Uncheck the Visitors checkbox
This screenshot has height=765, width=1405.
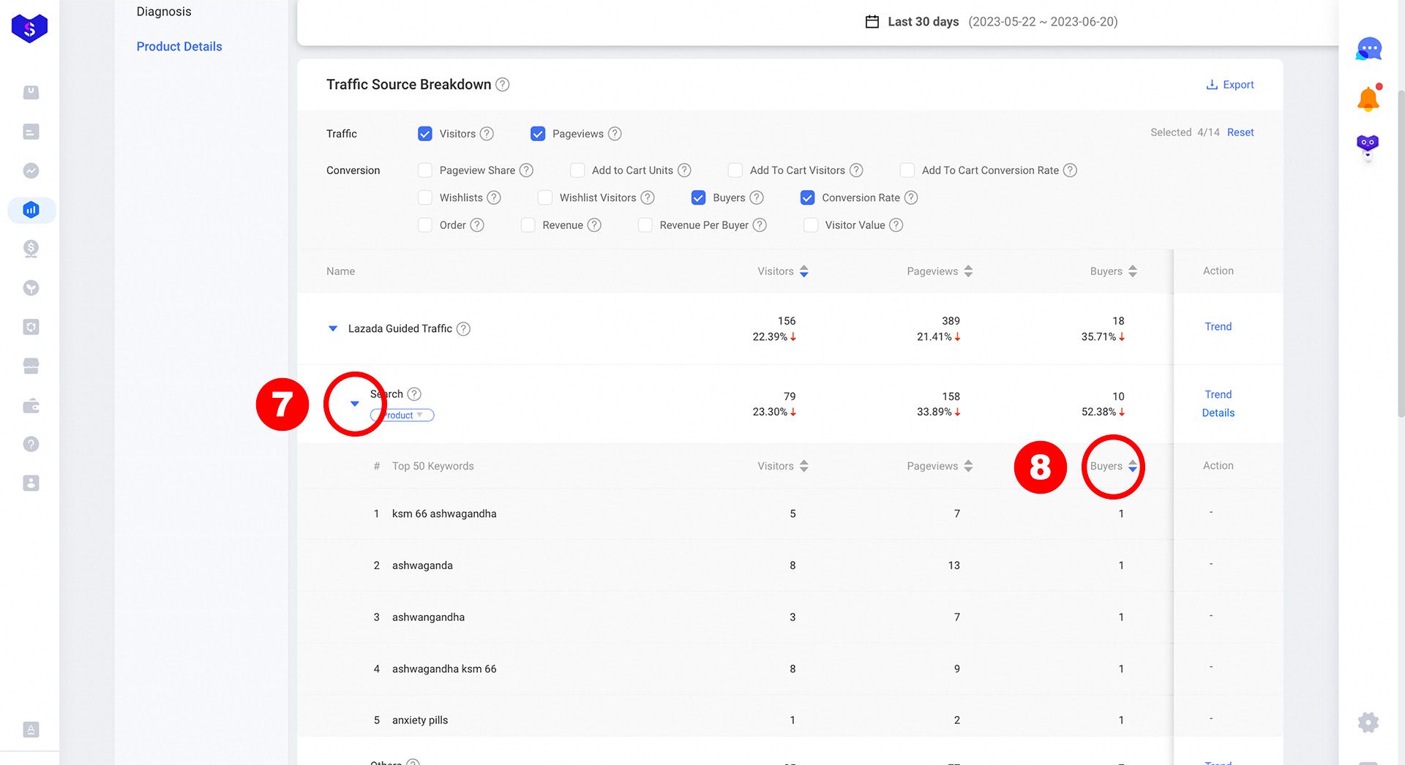(x=425, y=134)
